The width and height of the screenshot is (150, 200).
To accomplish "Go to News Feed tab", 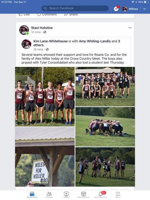I will [x=32, y=195].
